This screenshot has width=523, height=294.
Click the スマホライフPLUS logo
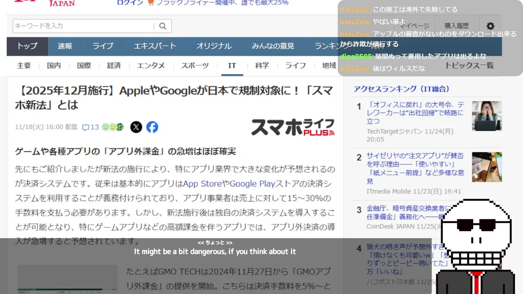(x=293, y=127)
